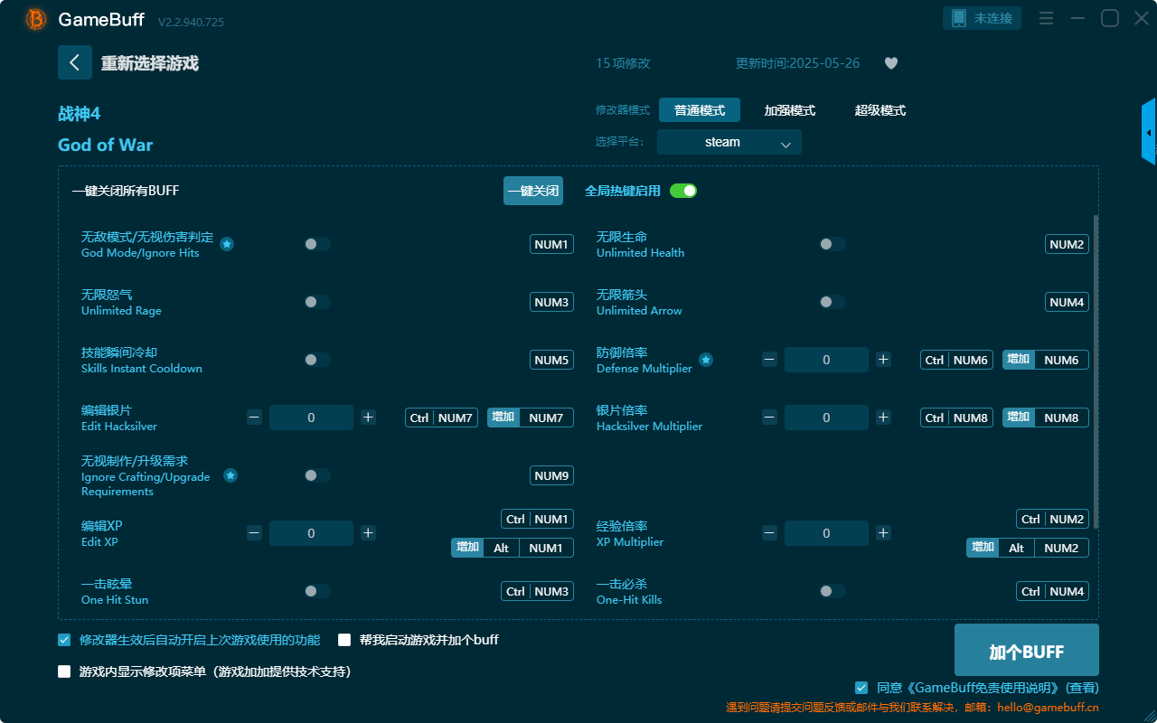
Task: Decrease XP Multiplier with minus
Action: click(x=769, y=533)
